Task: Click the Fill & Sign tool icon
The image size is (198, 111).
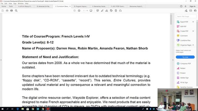Action: pyautogui.click(x=178, y=82)
